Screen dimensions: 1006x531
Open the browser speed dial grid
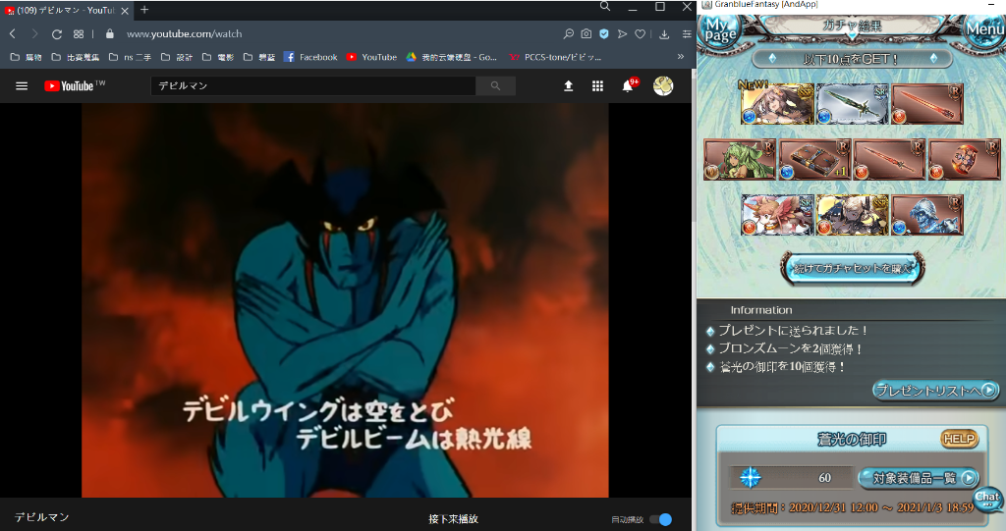pos(79,34)
